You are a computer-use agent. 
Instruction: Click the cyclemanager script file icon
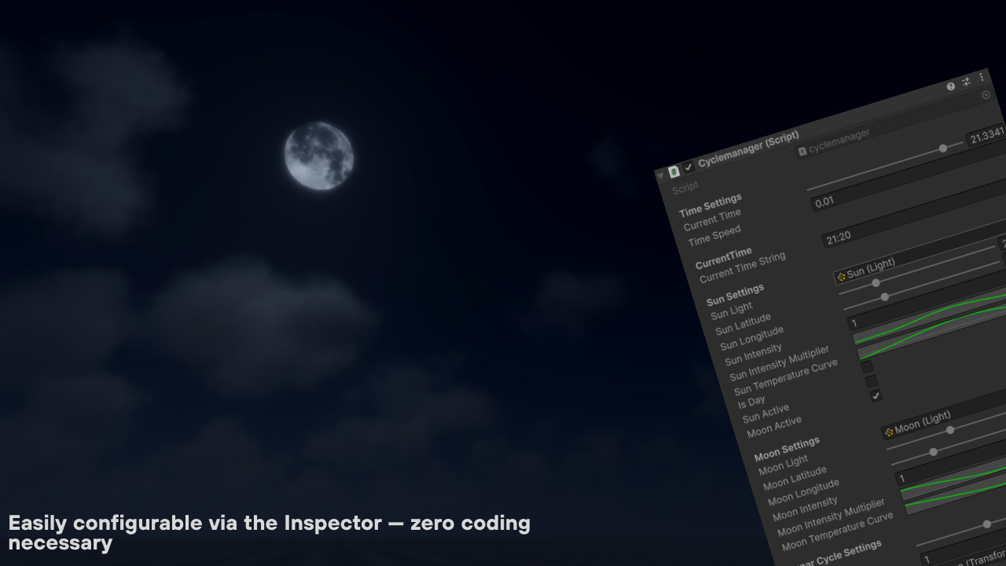[802, 151]
